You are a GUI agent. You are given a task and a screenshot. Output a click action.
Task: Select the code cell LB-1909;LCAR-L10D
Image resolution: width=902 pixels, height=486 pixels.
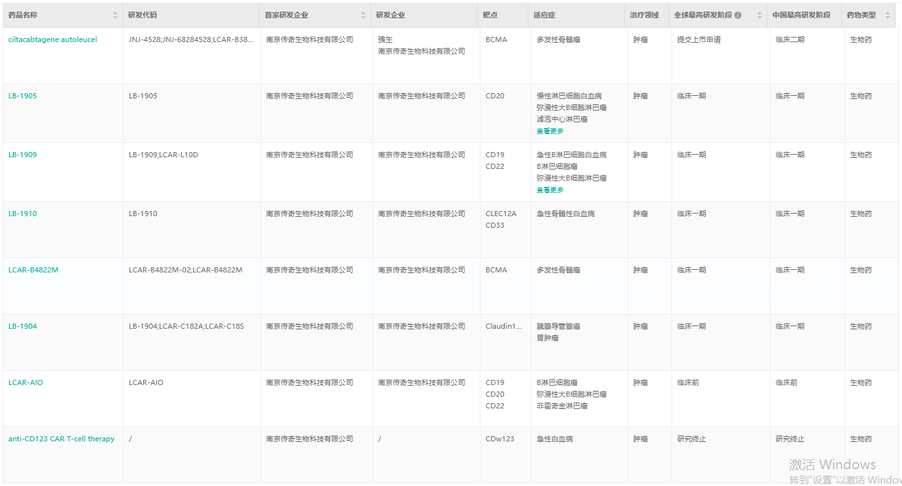[x=163, y=155]
